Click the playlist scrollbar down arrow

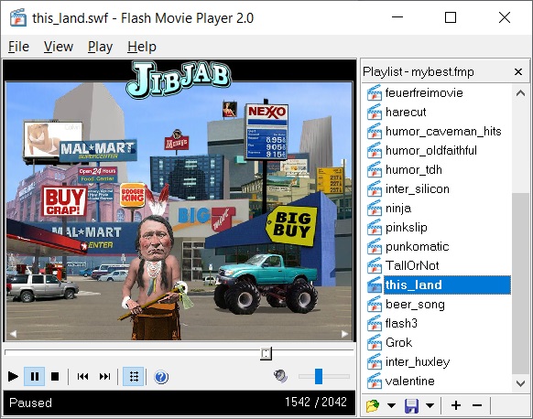pos(520,383)
